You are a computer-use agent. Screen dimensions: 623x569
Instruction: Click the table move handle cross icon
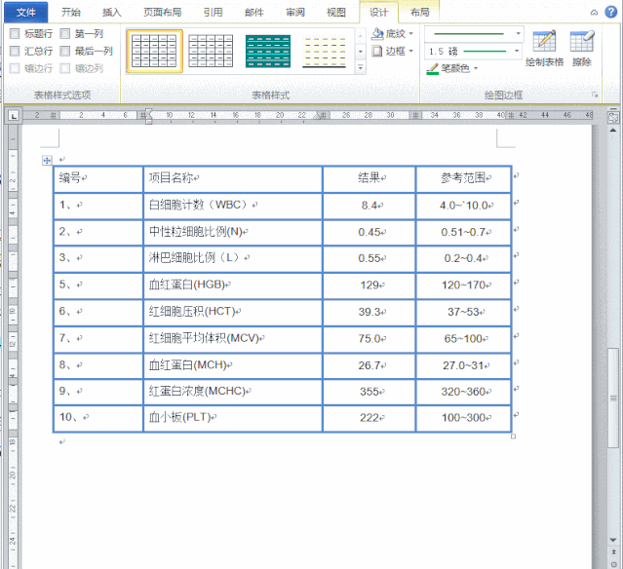(x=47, y=161)
